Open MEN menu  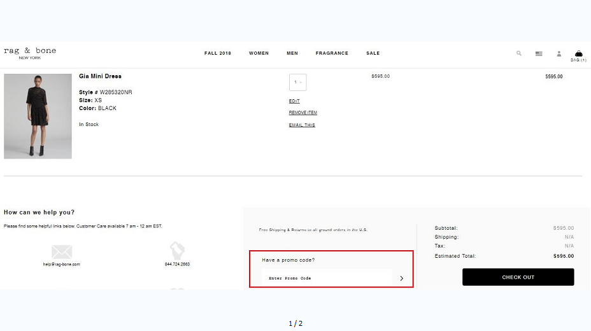[292, 53]
